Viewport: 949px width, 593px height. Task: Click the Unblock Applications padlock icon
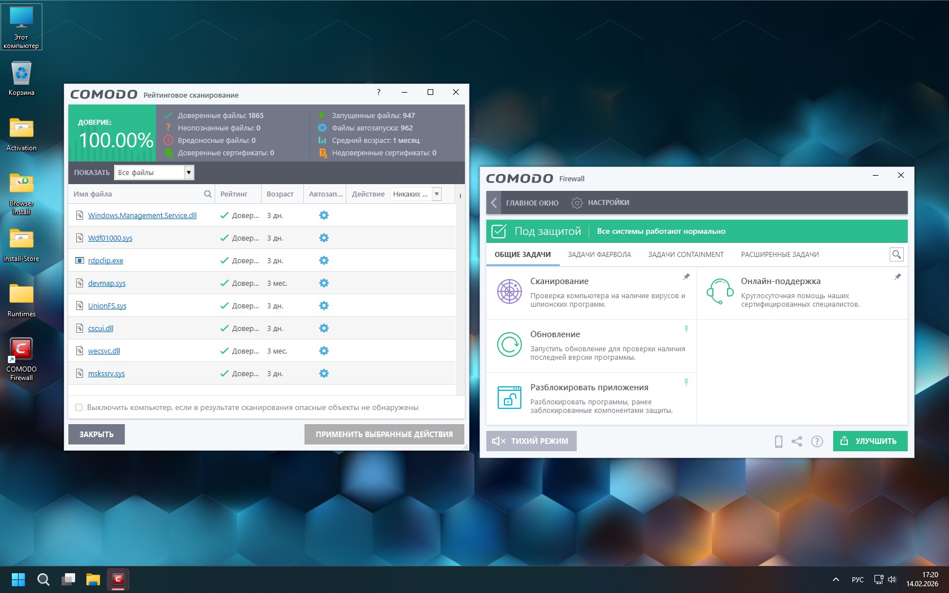coord(509,398)
